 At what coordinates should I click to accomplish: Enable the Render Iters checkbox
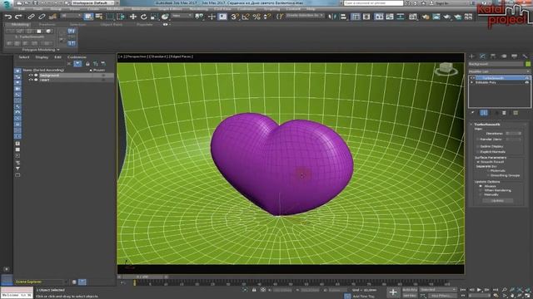pos(478,139)
